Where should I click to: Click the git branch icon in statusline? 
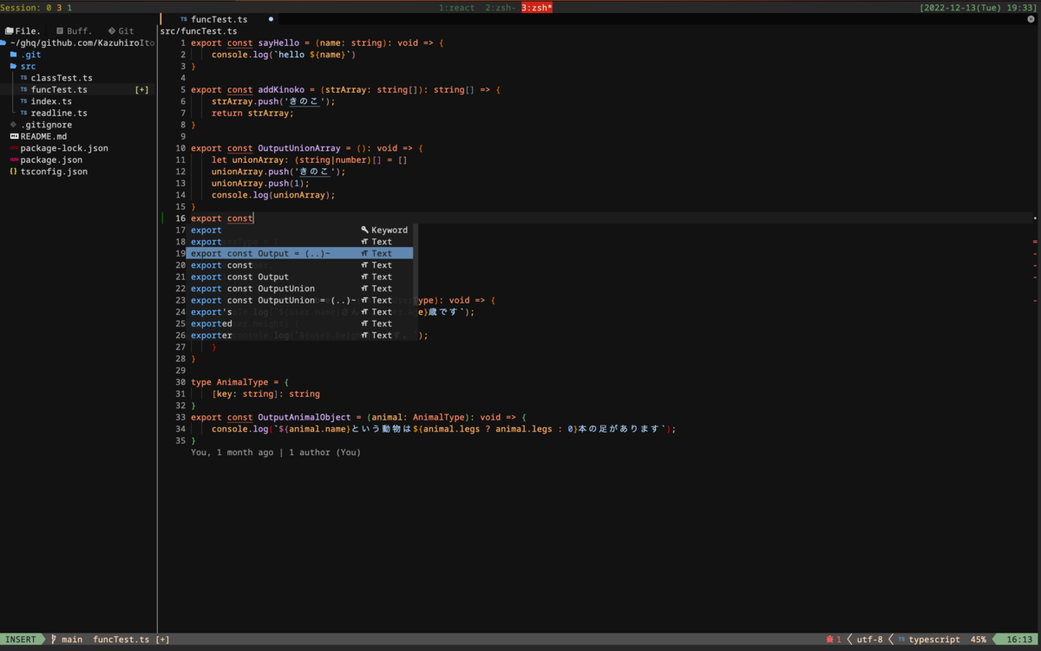[x=54, y=640]
